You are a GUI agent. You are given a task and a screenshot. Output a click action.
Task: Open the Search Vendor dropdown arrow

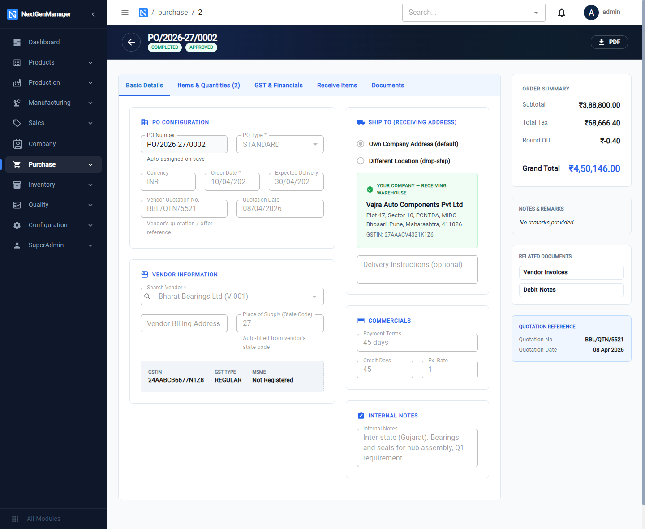[x=314, y=297]
